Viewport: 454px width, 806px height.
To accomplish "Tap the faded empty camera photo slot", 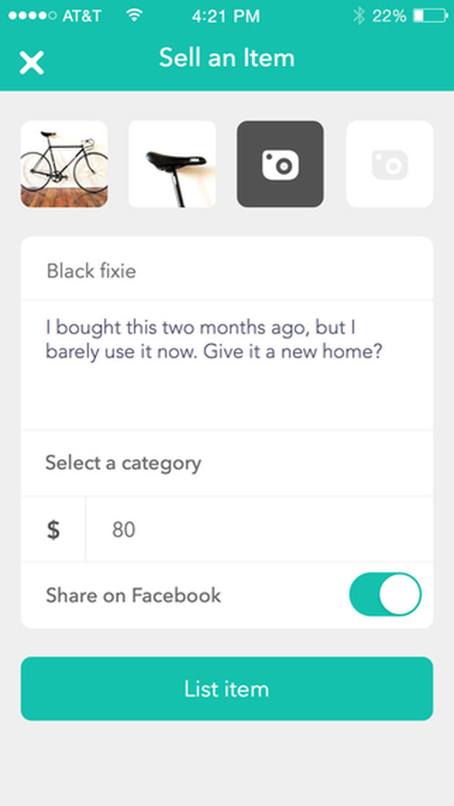I will point(389,164).
